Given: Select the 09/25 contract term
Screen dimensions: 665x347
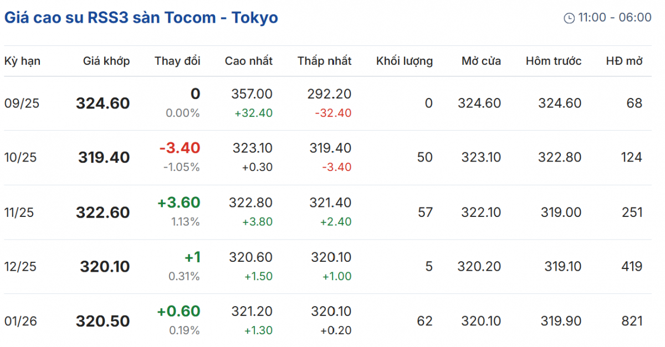Looking at the screenshot, I should (21, 103).
